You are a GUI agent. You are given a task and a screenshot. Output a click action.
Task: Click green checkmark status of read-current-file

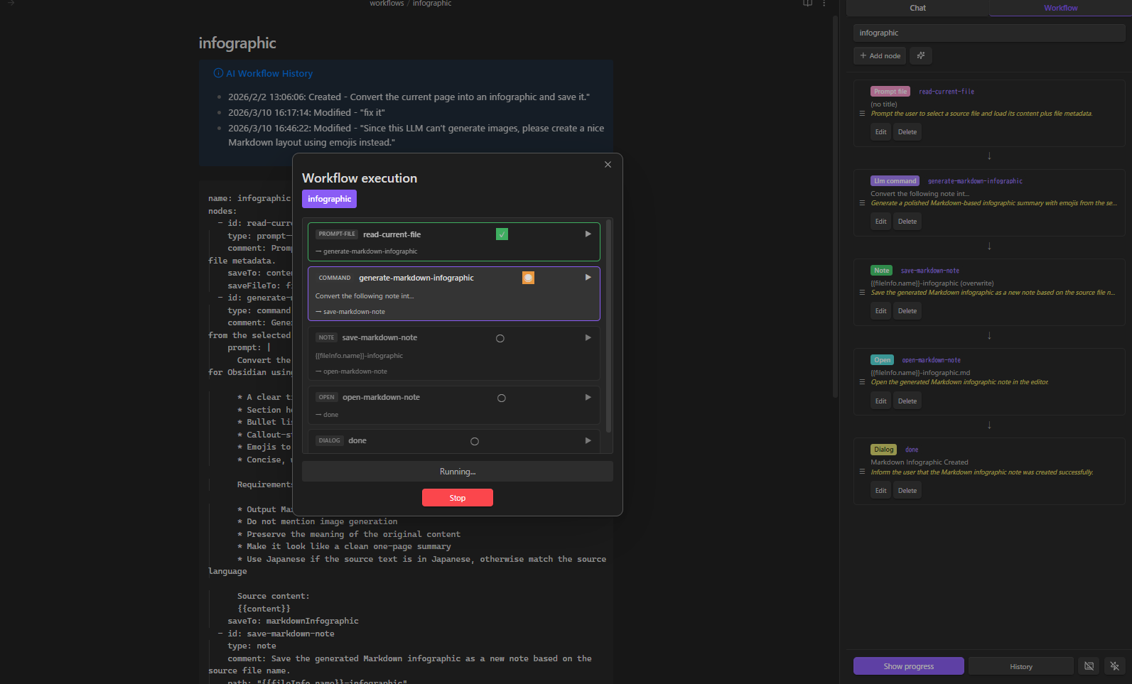tap(502, 234)
